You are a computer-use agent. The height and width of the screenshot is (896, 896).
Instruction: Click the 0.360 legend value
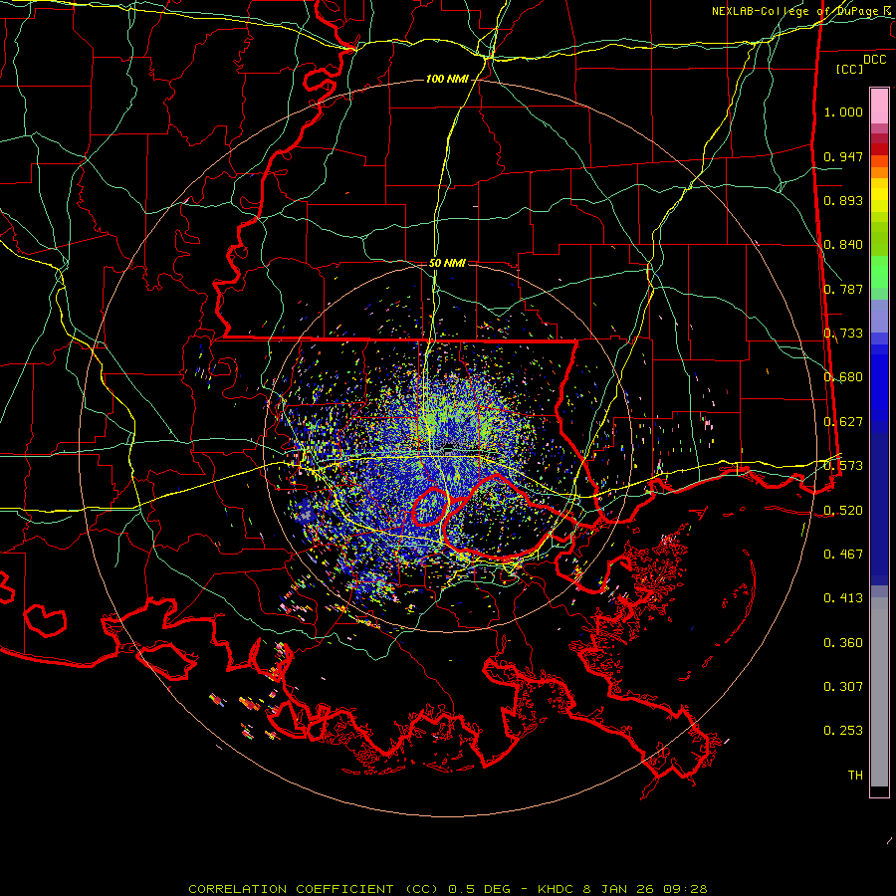[x=843, y=643]
